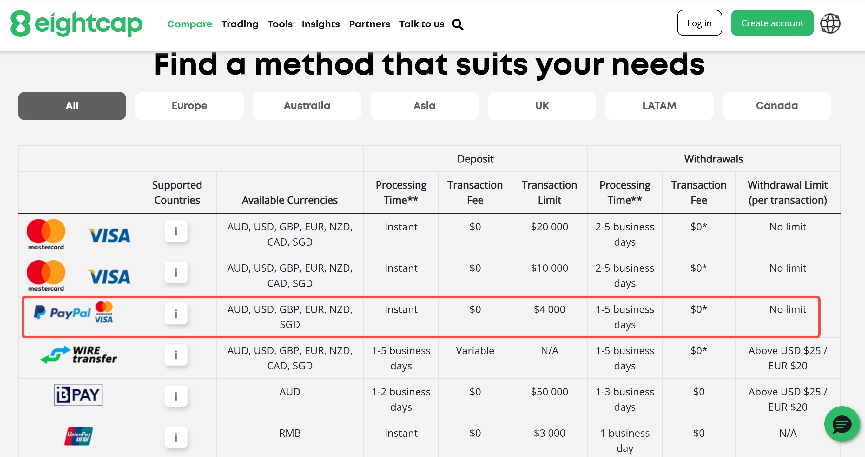Screen dimensions: 865x457
Task: Filter methods by UK
Action: pyautogui.click(x=542, y=106)
